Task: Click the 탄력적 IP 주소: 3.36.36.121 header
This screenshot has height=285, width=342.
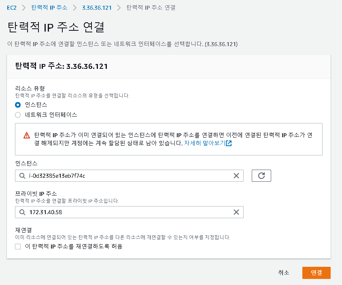Action: pyautogui.click(x=61, y=66)
